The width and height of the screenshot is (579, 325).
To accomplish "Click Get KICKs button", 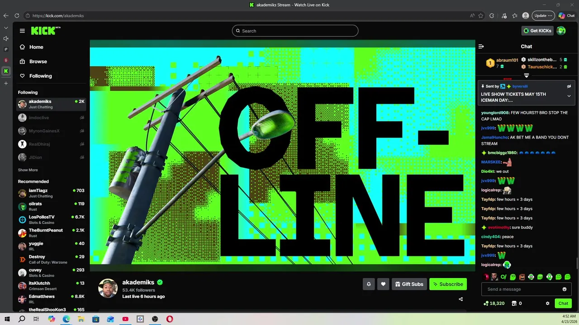I will click(x=537, y=31).
